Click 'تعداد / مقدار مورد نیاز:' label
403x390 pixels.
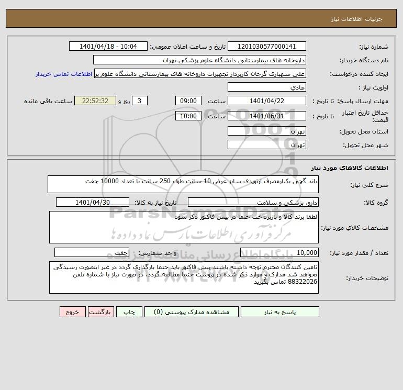(x=359, y=253)
